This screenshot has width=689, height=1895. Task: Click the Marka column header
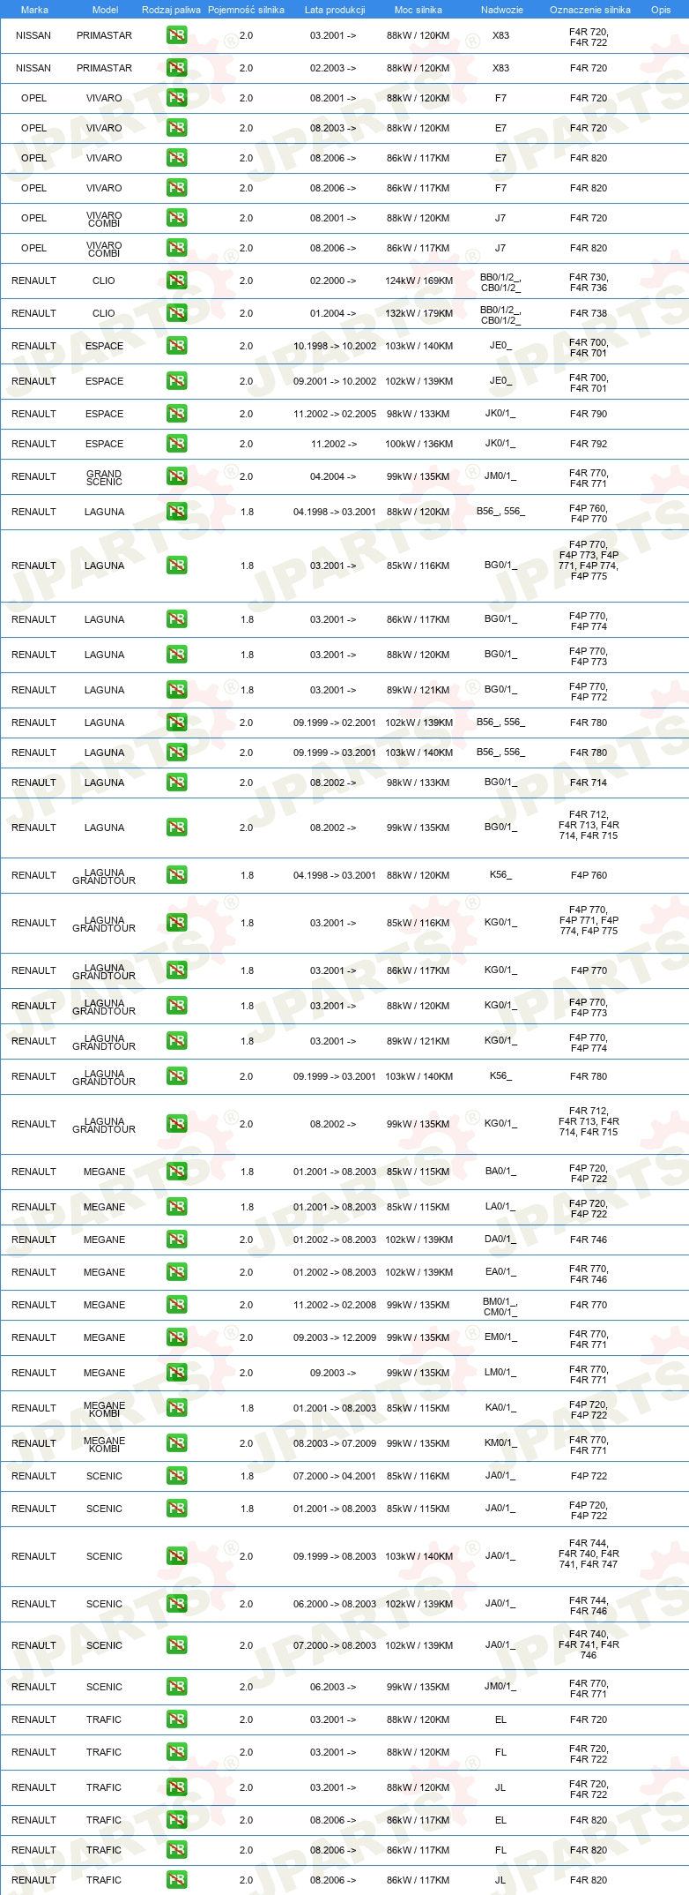point(34,10)
